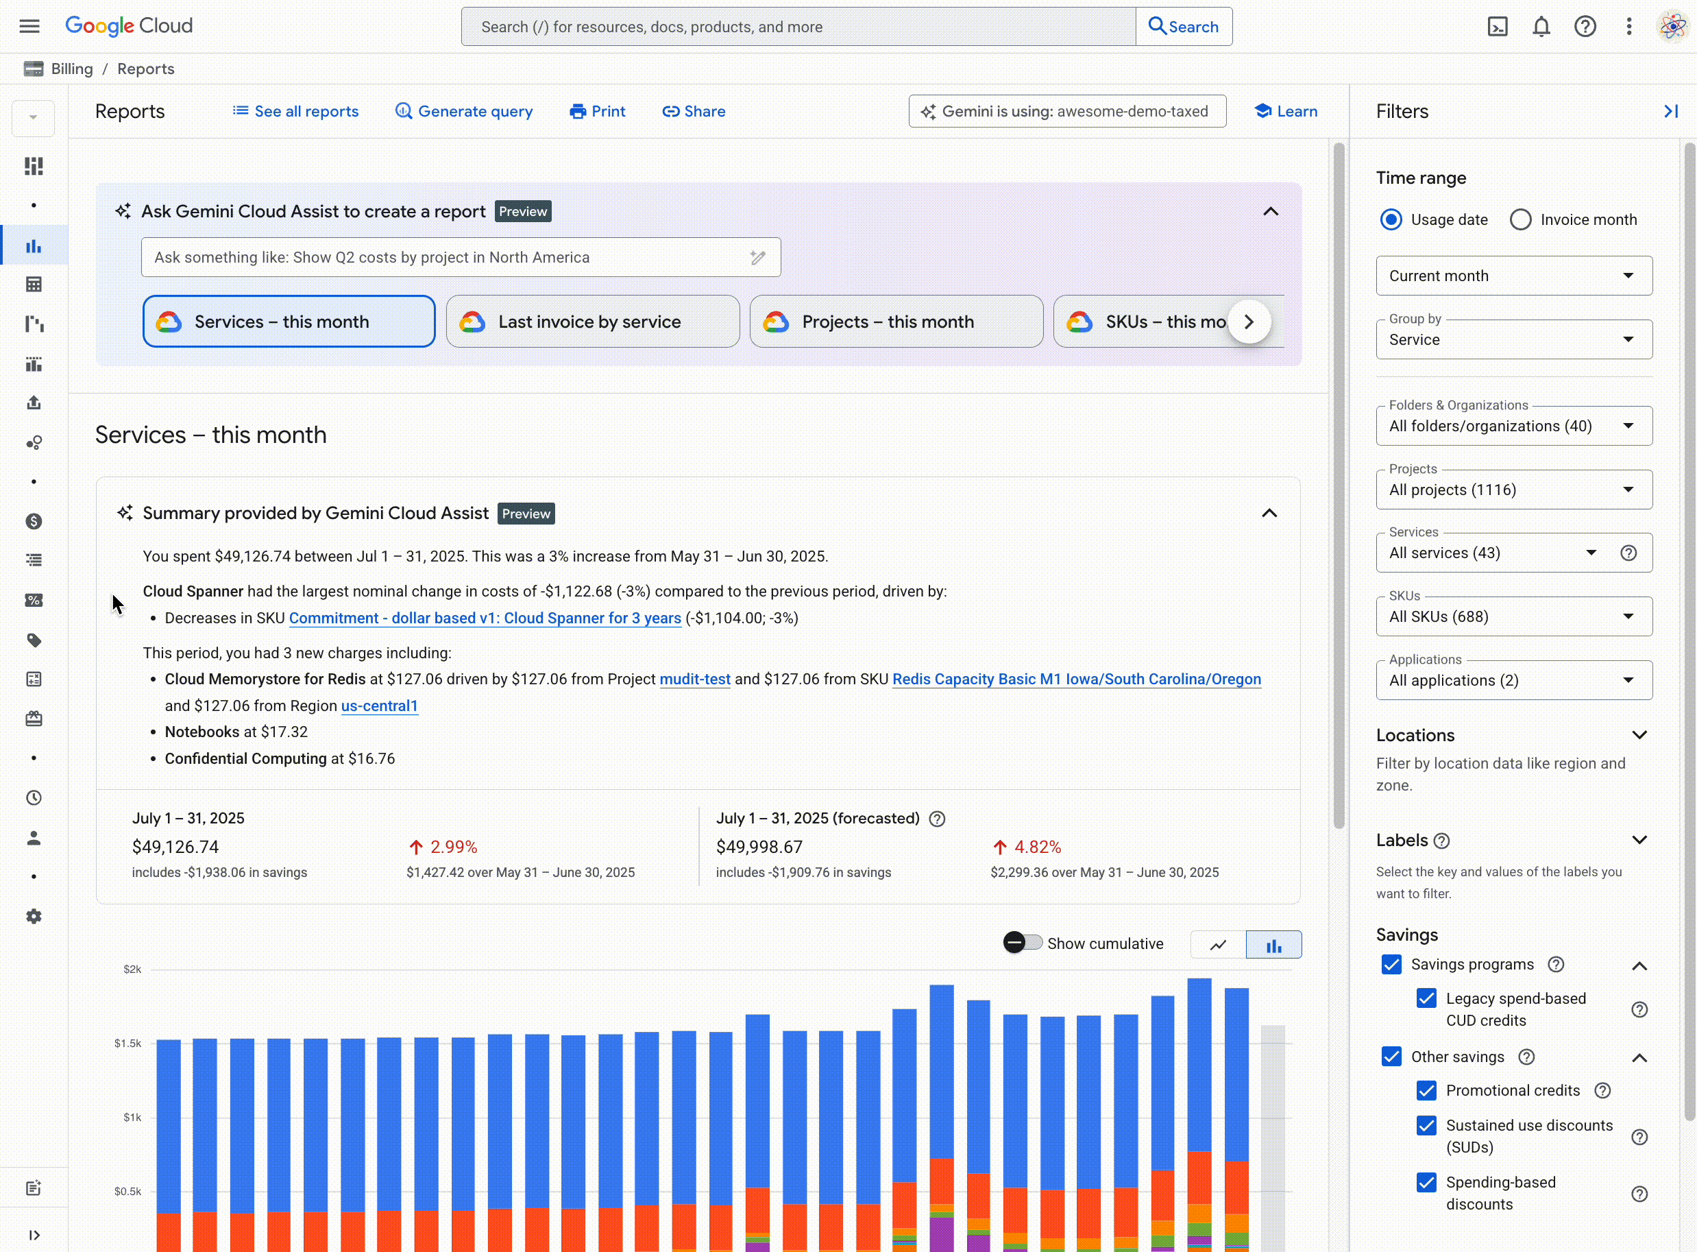This screenshot has height=1252, width=1697.
Task: Go to Billing in the breadcrumb
Action: pyautogui.click(x=72, y=69)
